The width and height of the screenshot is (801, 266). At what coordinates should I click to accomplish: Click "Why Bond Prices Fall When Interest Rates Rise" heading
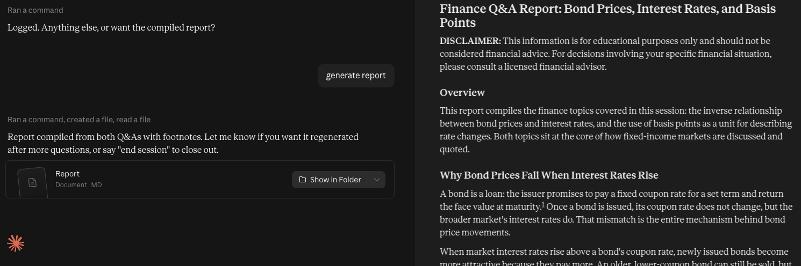[x=549, y=175]
